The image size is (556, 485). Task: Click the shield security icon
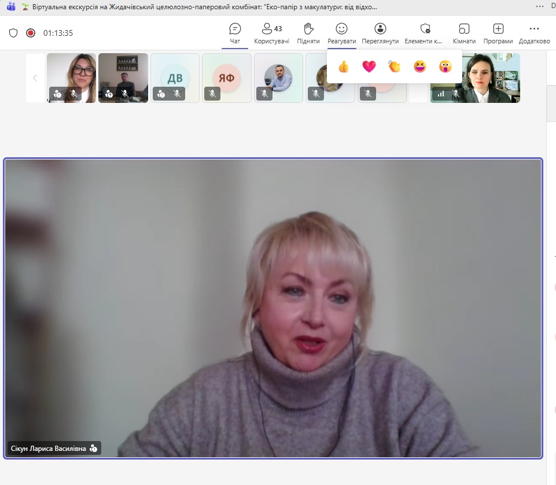coord(13,33)
